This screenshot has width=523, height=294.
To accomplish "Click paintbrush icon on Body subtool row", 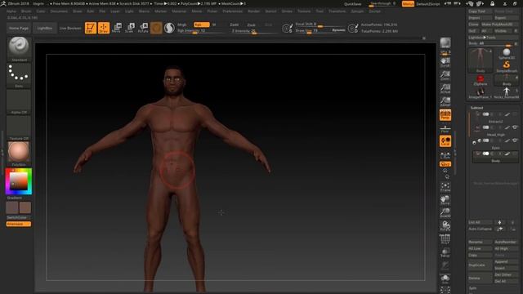I will point(507,154).
